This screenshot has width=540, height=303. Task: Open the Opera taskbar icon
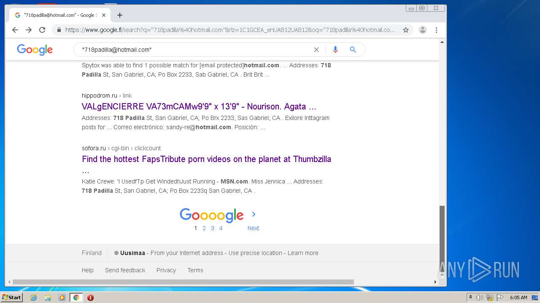(90, 298)
